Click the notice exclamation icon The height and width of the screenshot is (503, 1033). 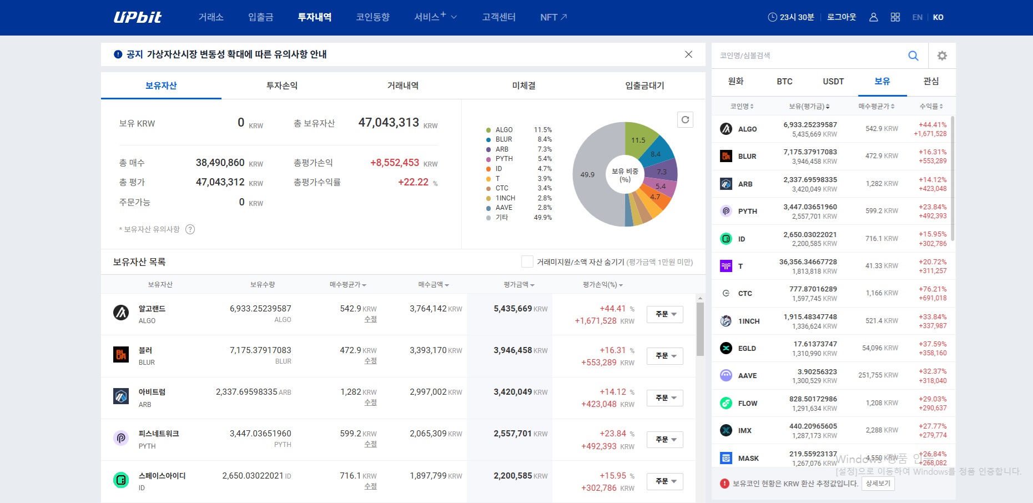[118, 54]
